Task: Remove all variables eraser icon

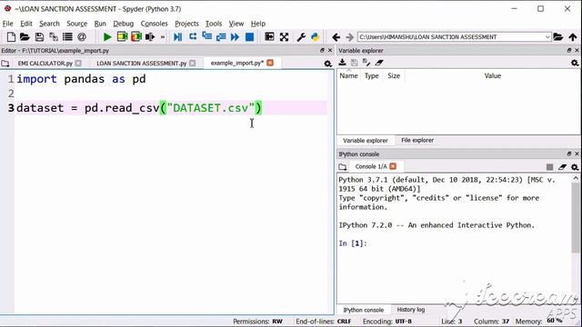Action: (378, 63)
